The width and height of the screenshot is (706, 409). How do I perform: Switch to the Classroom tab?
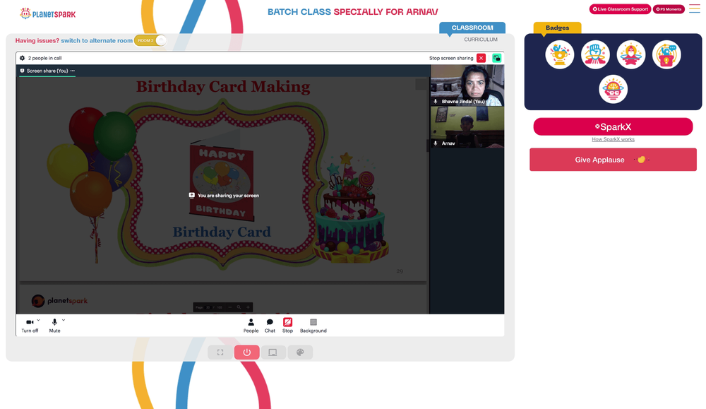pos(472,28)
